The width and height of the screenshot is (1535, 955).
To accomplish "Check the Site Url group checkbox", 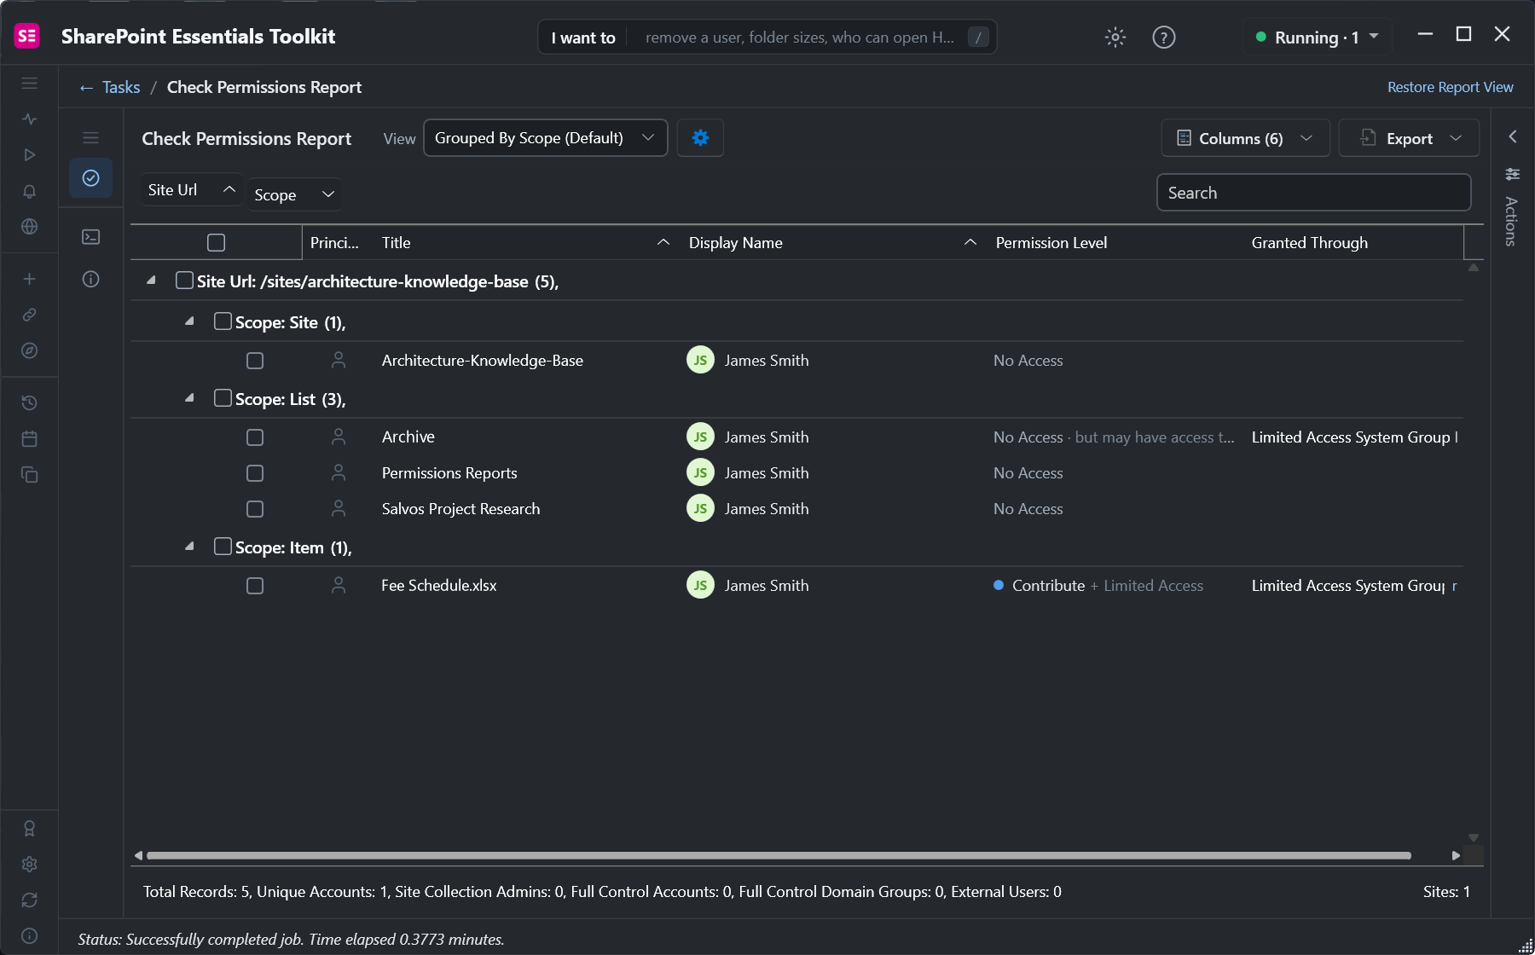I will 184,281.
